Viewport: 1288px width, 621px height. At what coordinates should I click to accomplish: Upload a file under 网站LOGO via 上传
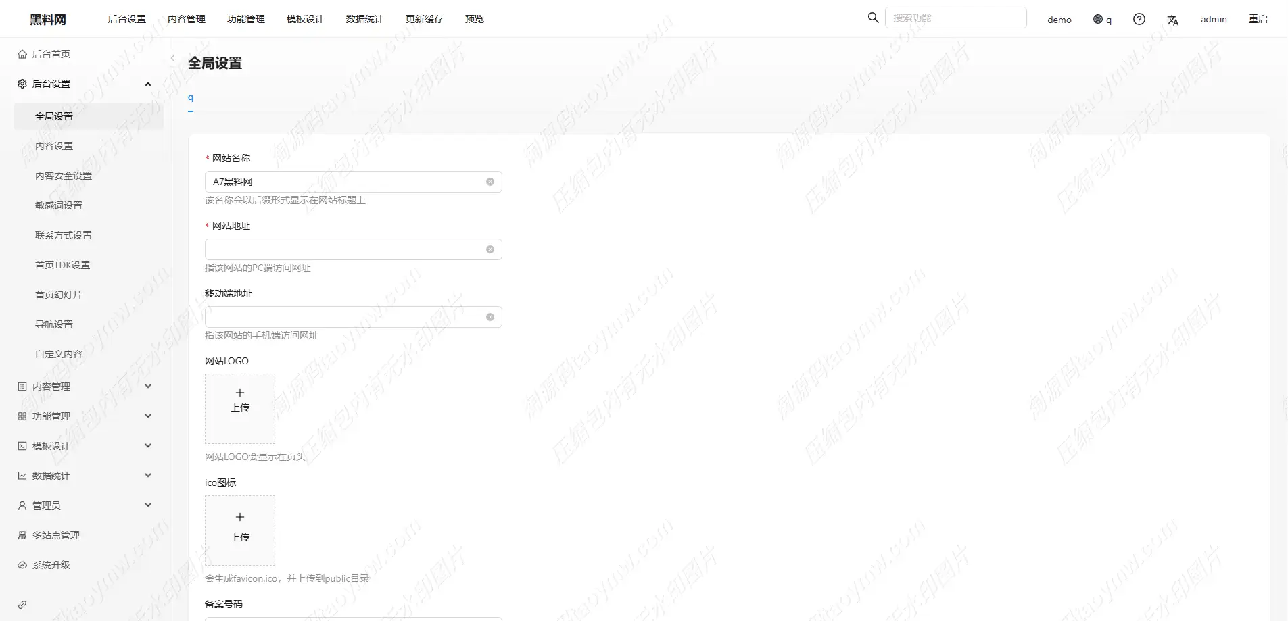coord(240,407)
